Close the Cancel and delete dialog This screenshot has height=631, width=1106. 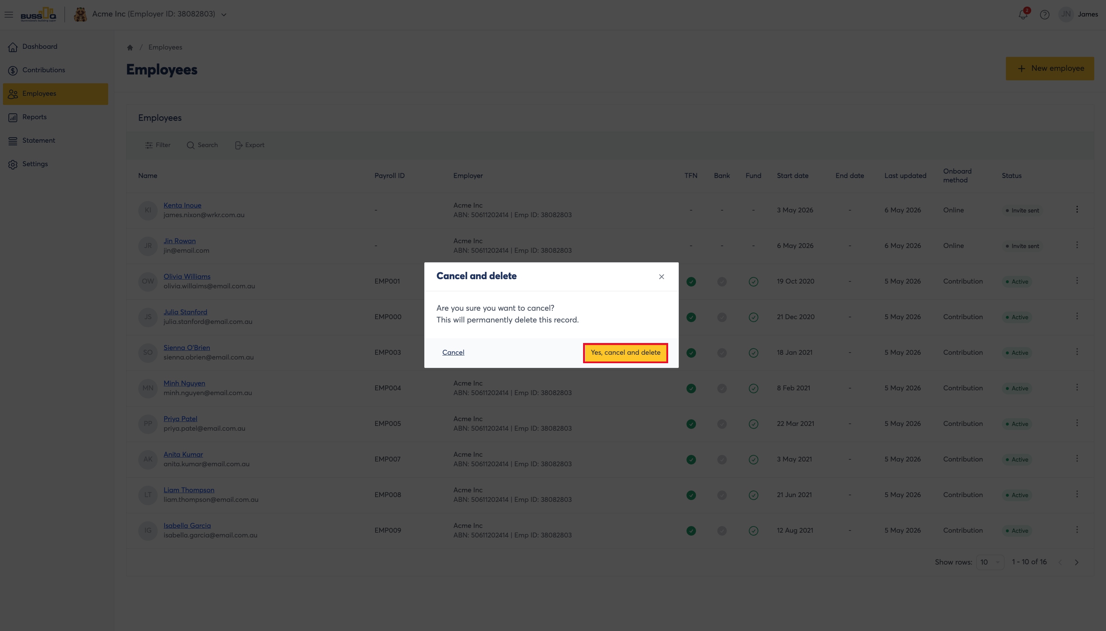[x=661, y=277]
